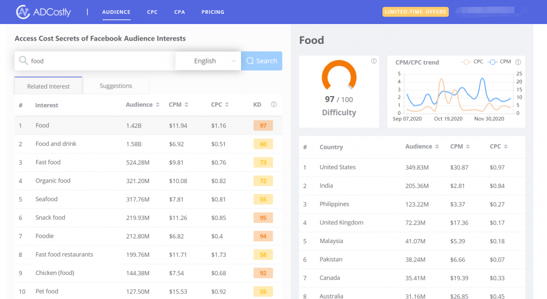Click the Search button
This screenshot has width=547, height=299.
click(x=262, y=61)
